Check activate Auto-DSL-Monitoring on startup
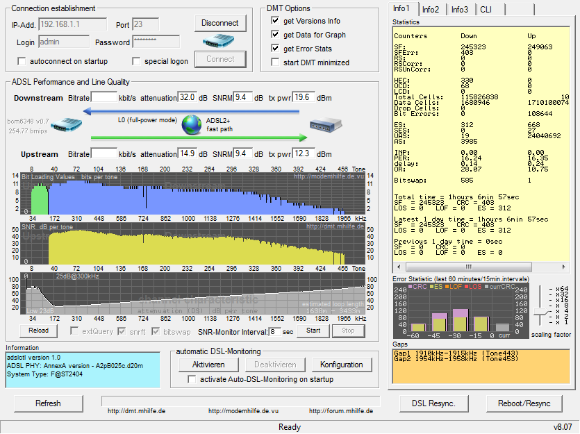Image resolution: width=580 pixels, height=434 pixels. pos(192,379)
